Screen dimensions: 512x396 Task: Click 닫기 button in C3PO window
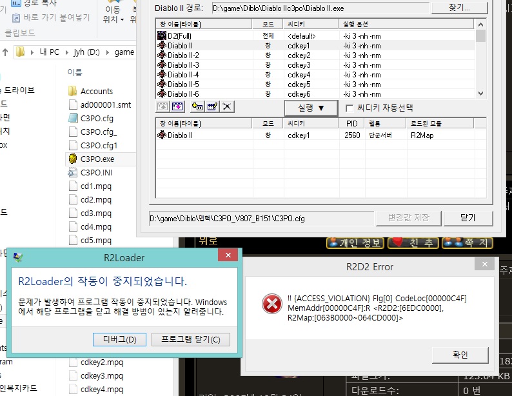click(468, 218)
